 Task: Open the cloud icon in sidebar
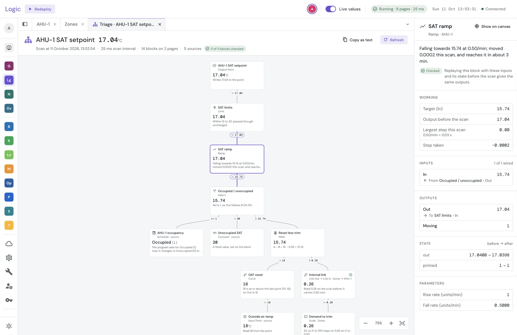(x=9, y=244)
